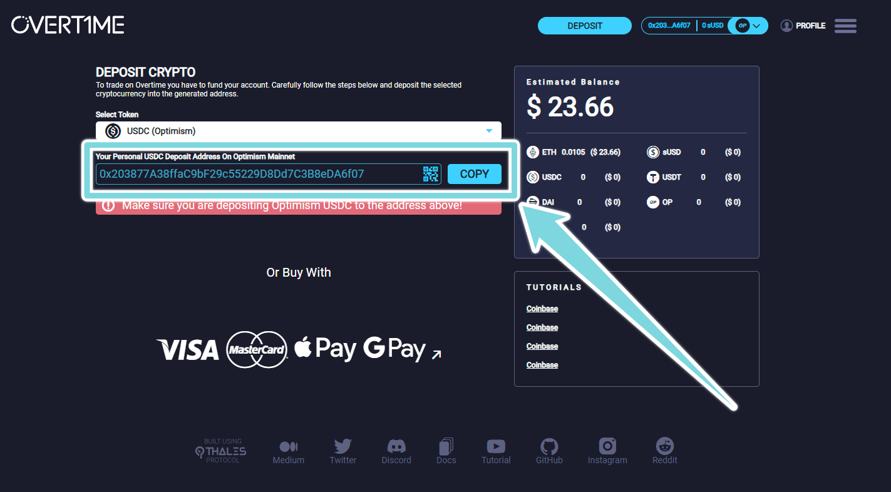Click the USDC balance icon

point(533,177)
